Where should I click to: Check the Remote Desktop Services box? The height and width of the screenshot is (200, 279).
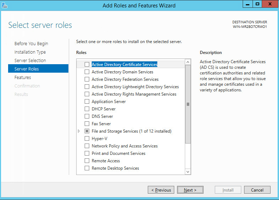[x=87, y=168]
